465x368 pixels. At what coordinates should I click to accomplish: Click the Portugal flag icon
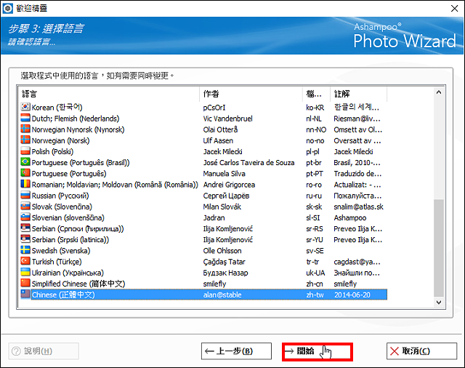coord(25,172)
